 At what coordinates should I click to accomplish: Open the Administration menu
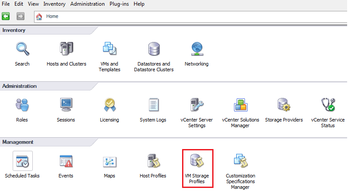[x=87, y=4]
